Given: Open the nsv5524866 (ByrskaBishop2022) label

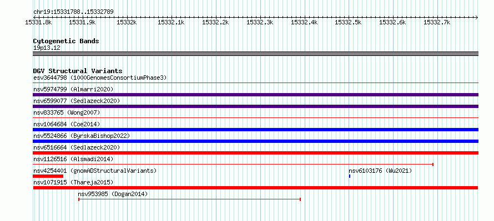Looking at the screenshot, I should coord(82,136).
